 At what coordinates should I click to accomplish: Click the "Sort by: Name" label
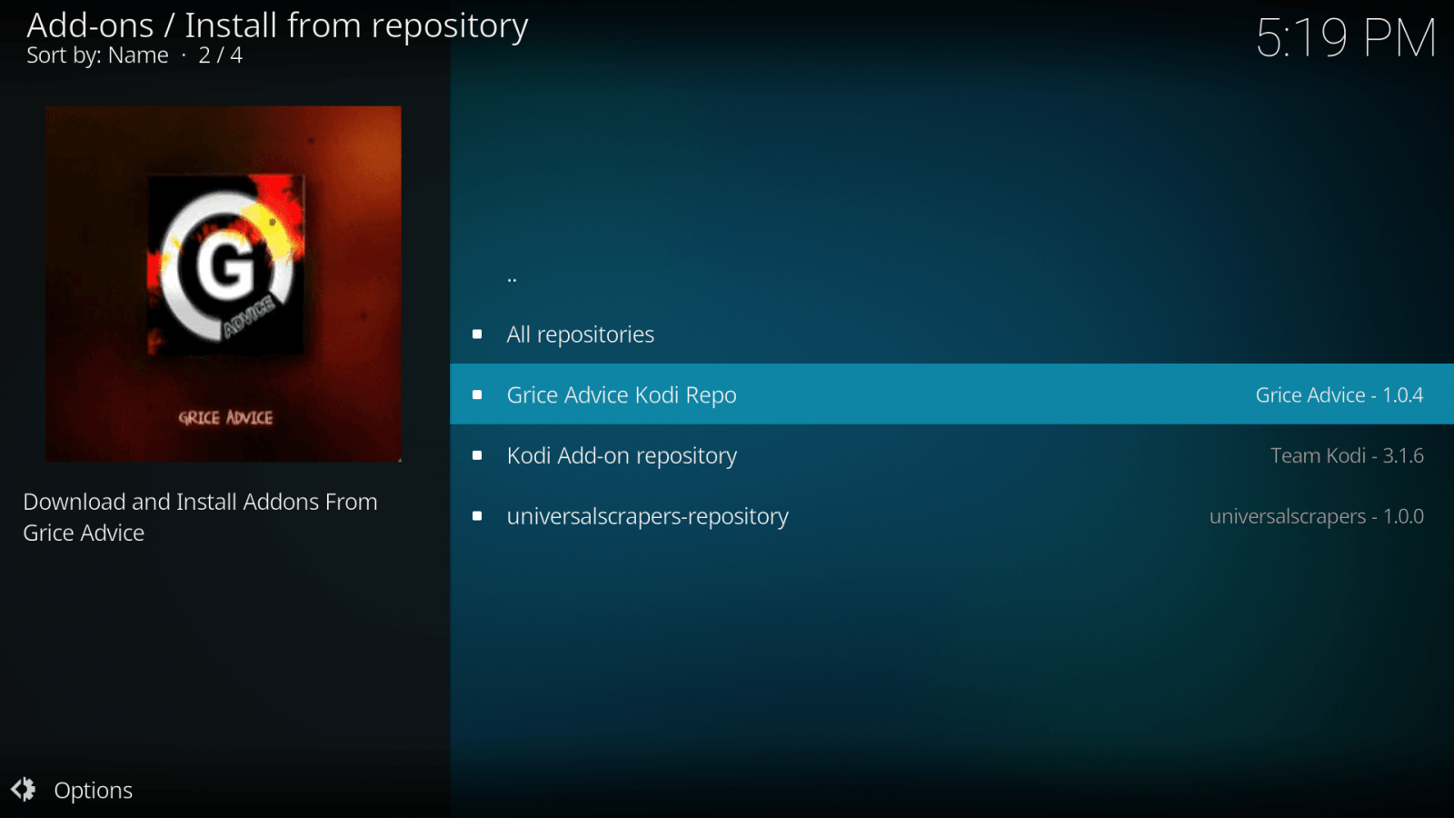[97, 55]
